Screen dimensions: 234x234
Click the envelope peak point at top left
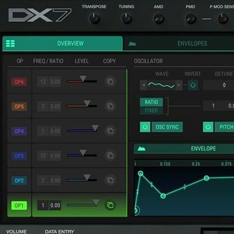pyautogui.click(x=140, y=173)
